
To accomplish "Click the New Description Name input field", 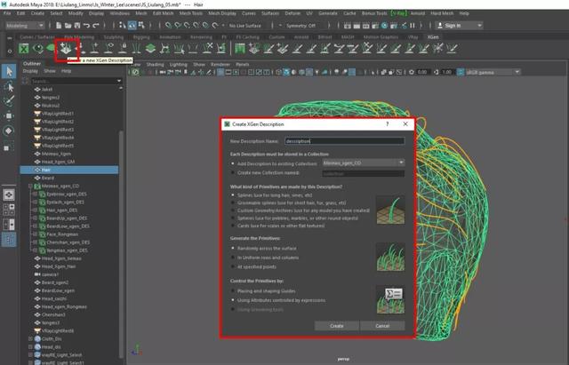I will 344,141.
